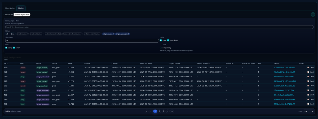
Task: Go to page 1
Action: tap(155, 112)
